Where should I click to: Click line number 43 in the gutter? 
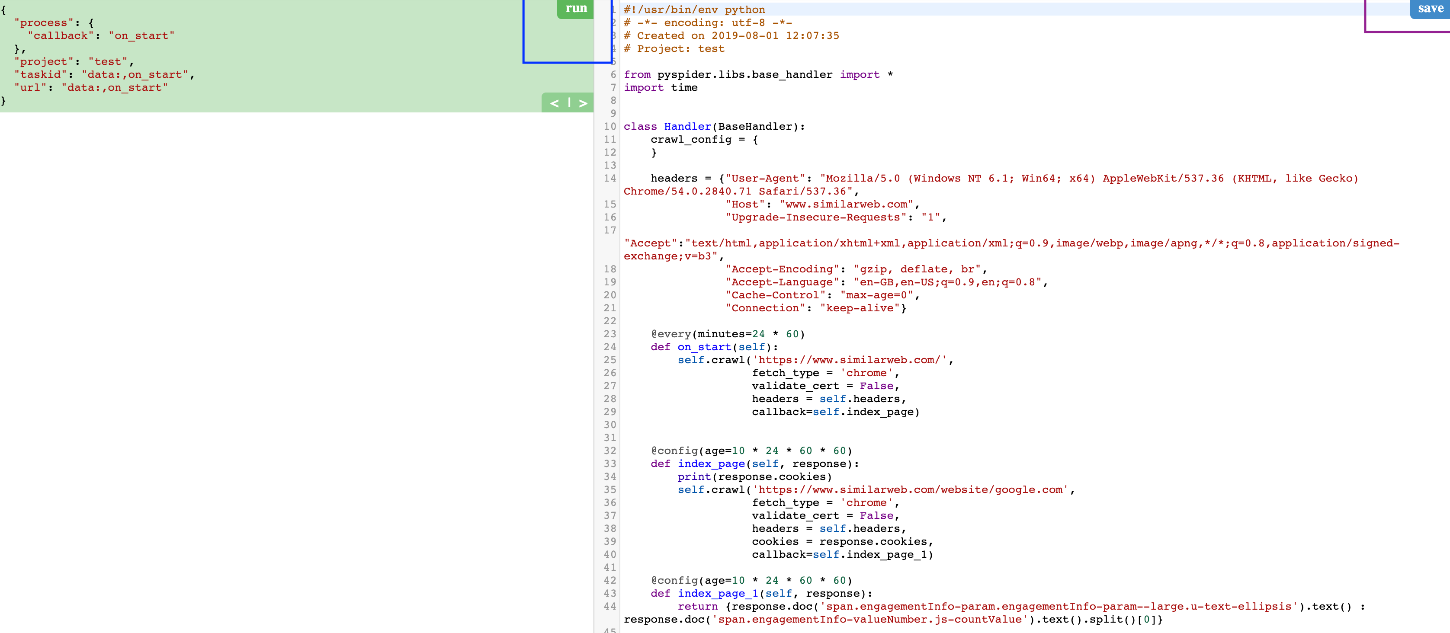click(610, 593)
